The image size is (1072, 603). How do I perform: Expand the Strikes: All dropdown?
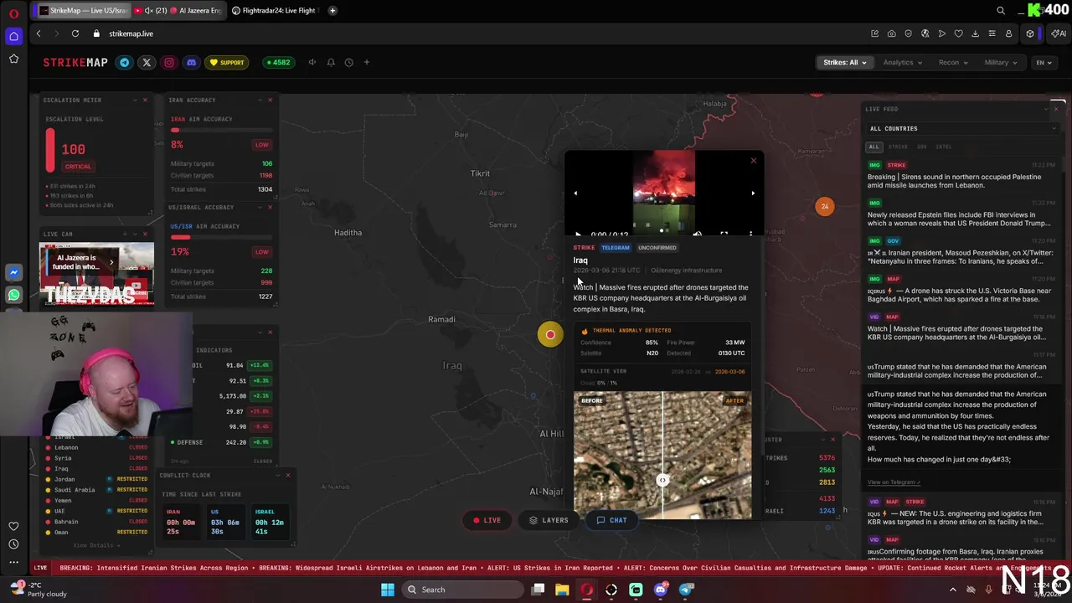tap(844, 62)
